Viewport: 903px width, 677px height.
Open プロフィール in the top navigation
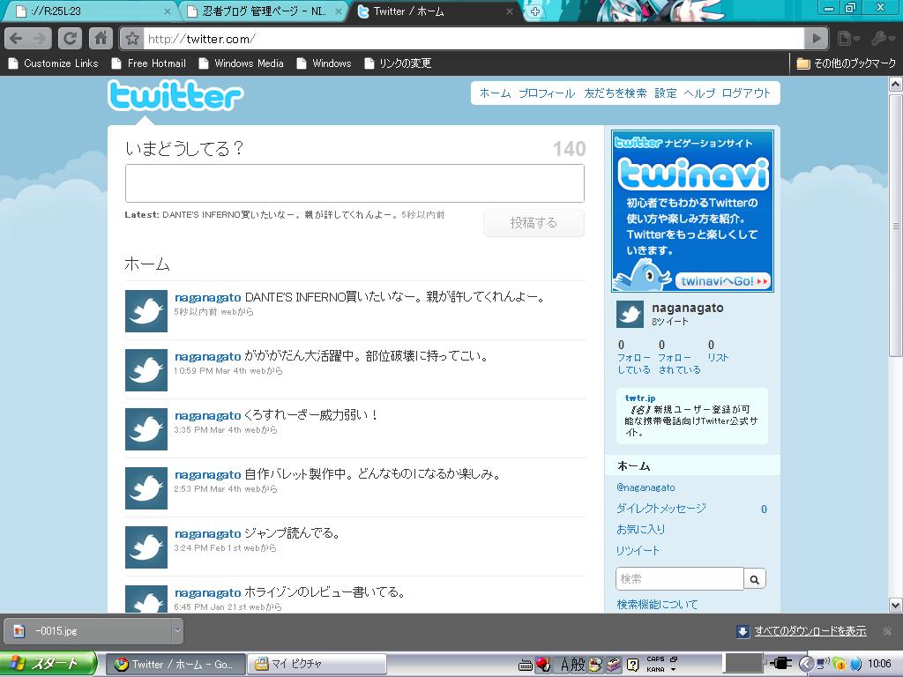547,93
